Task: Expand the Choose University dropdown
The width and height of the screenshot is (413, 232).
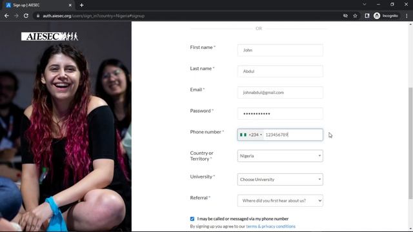Action: (280, 179)
